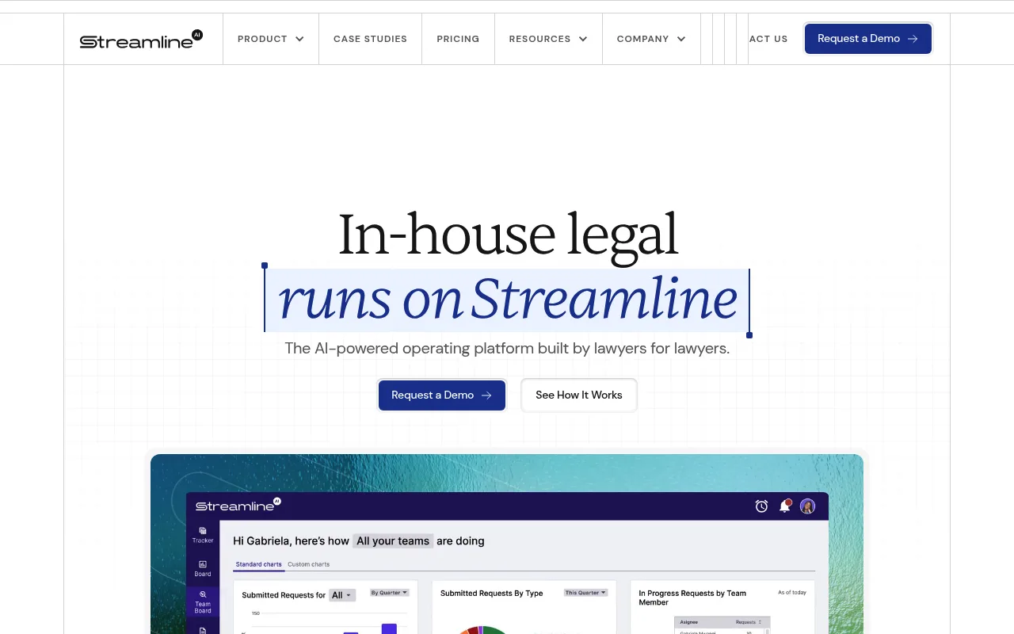Click the "In Progress Requests by Team Member" title
This screenshot has width=1014, height=634.
[692, 598]
